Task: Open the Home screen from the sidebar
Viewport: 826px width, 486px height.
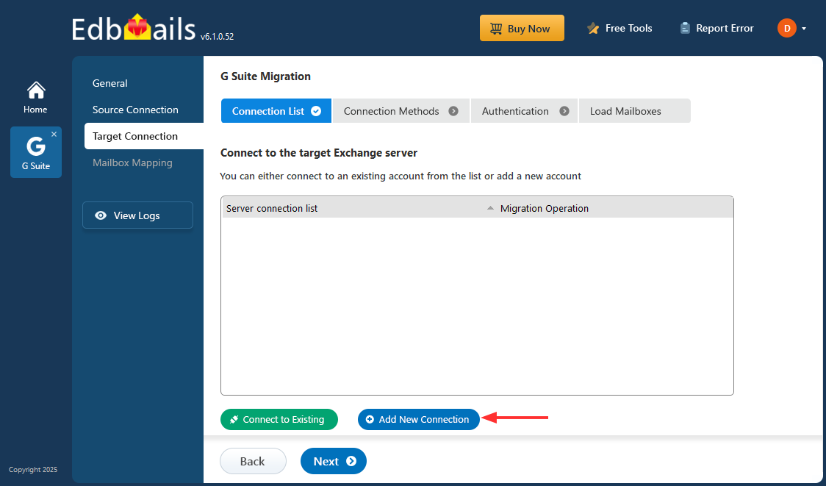Action: tap(35, 96)
